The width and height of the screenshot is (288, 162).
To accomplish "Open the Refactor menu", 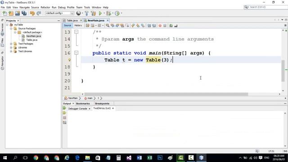I will (x=45, y=7).
